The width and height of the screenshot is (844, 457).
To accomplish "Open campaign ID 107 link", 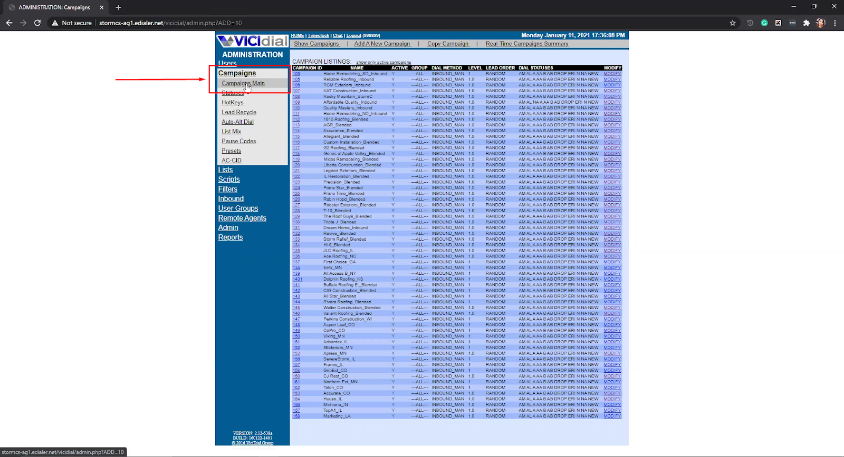I will tap(296, 91).
